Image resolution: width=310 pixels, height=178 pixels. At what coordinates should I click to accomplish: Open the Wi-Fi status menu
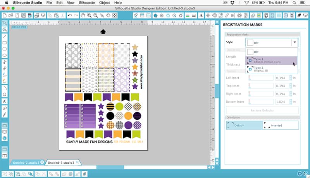[246, 3]
